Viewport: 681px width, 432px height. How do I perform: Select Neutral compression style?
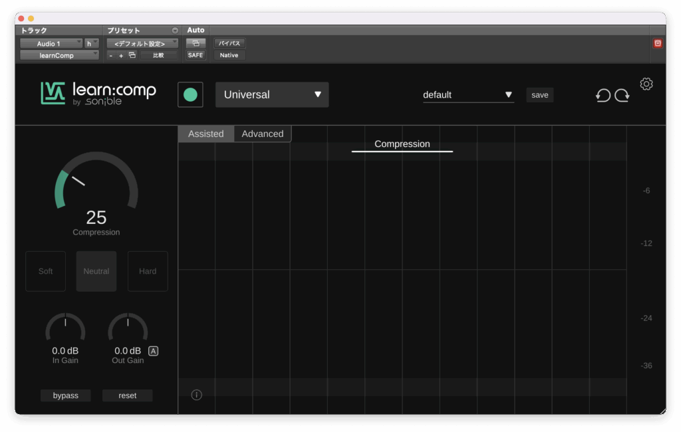click(96, 271)
